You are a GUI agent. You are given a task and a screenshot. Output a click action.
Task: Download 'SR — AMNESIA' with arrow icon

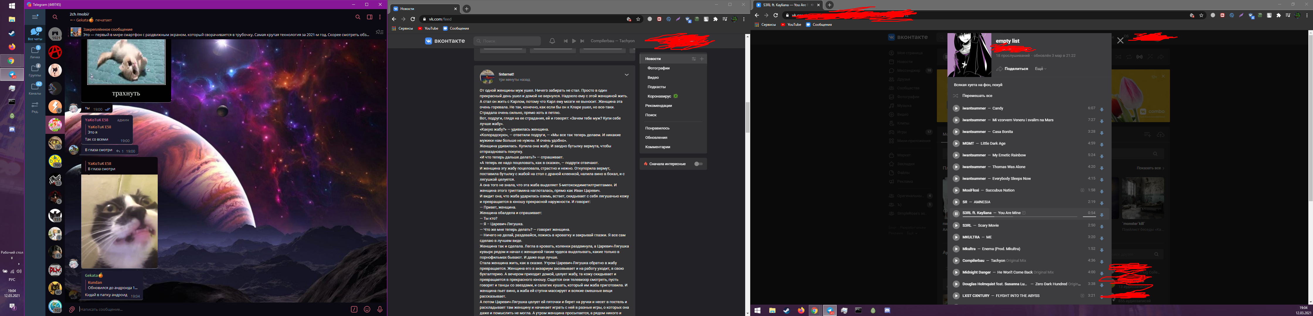[x=1101, y=203]
